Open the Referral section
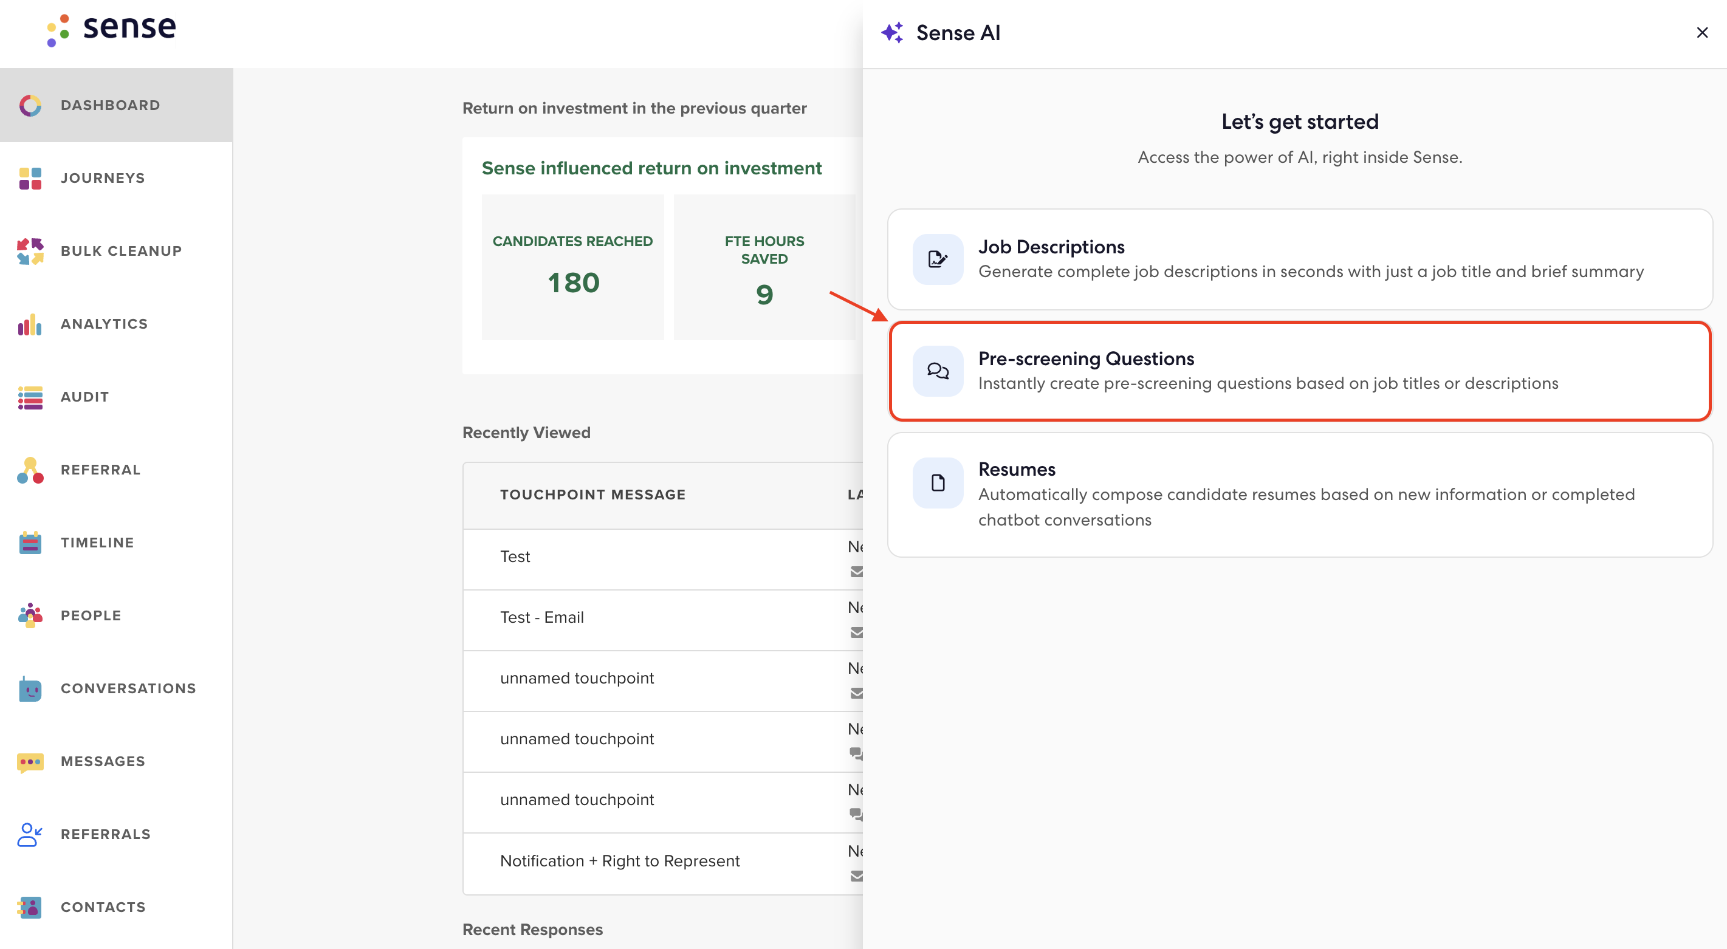This screenshot has height=949, width=1727. 117,470
